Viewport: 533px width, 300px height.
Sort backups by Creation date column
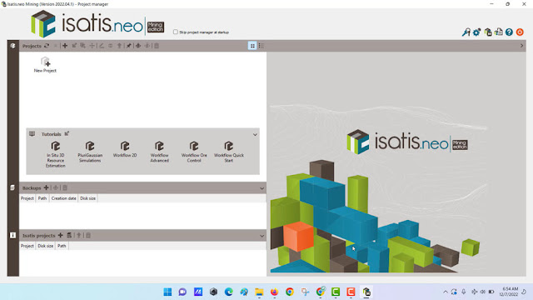pyautogui.click(x=63, y=198)
